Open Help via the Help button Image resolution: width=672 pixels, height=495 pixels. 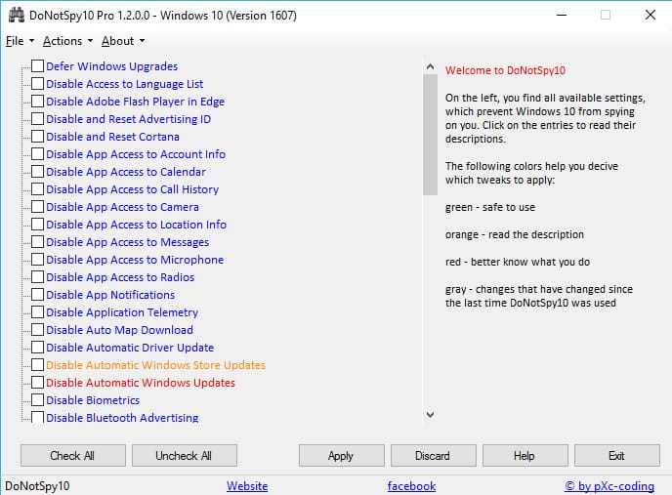(x=525, y=456)
